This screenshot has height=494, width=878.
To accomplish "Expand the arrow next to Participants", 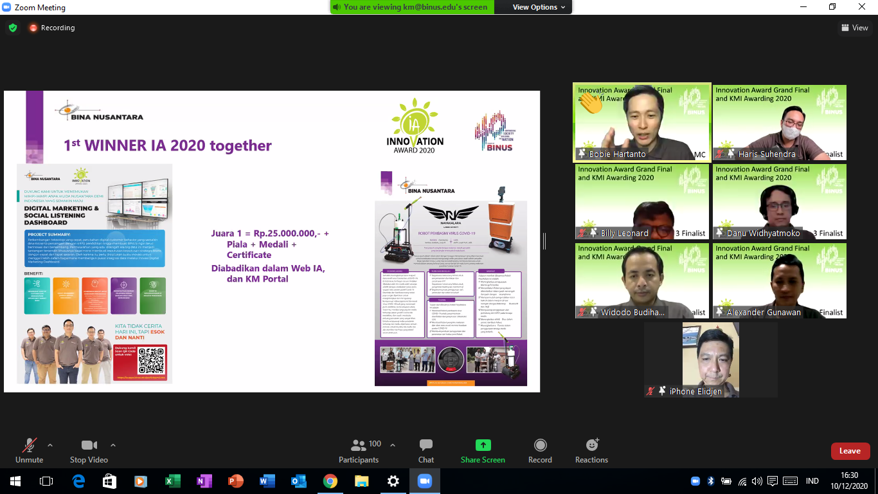I will point(393,444).
